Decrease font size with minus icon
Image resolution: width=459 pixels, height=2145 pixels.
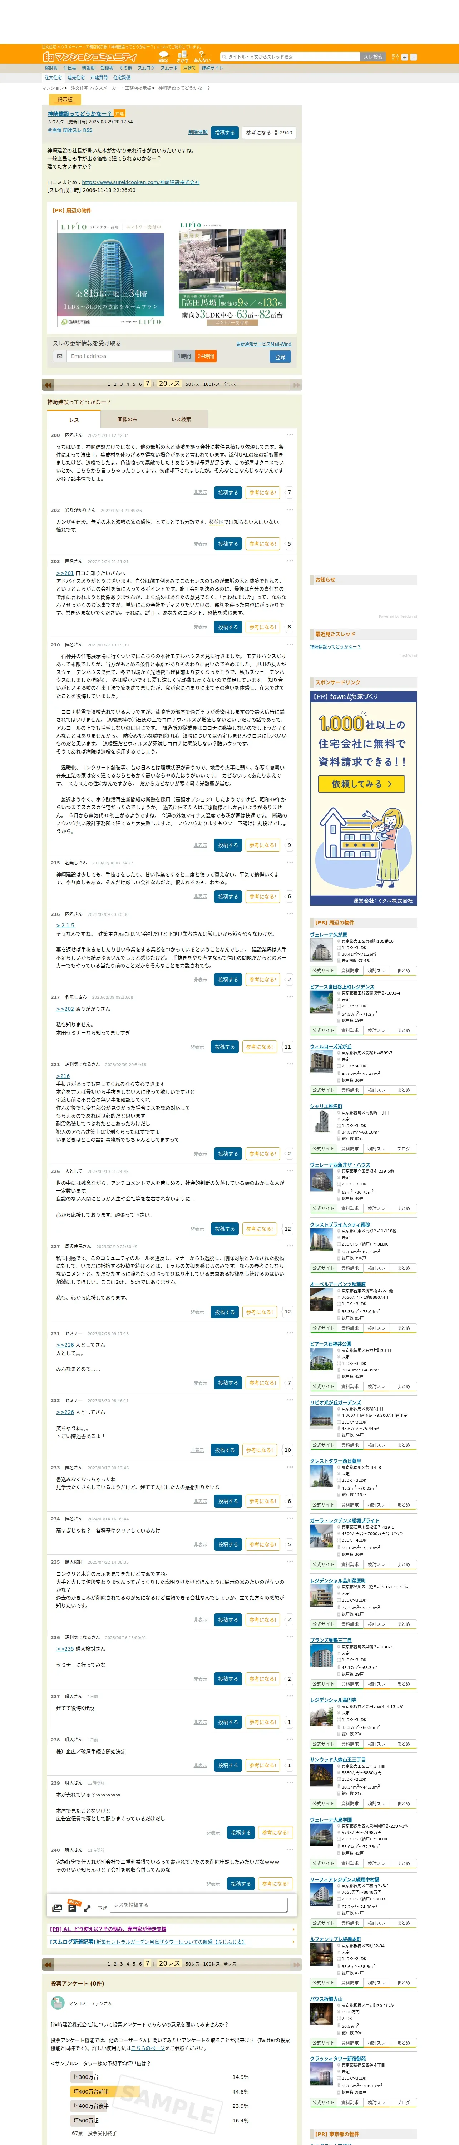(413, 58)
